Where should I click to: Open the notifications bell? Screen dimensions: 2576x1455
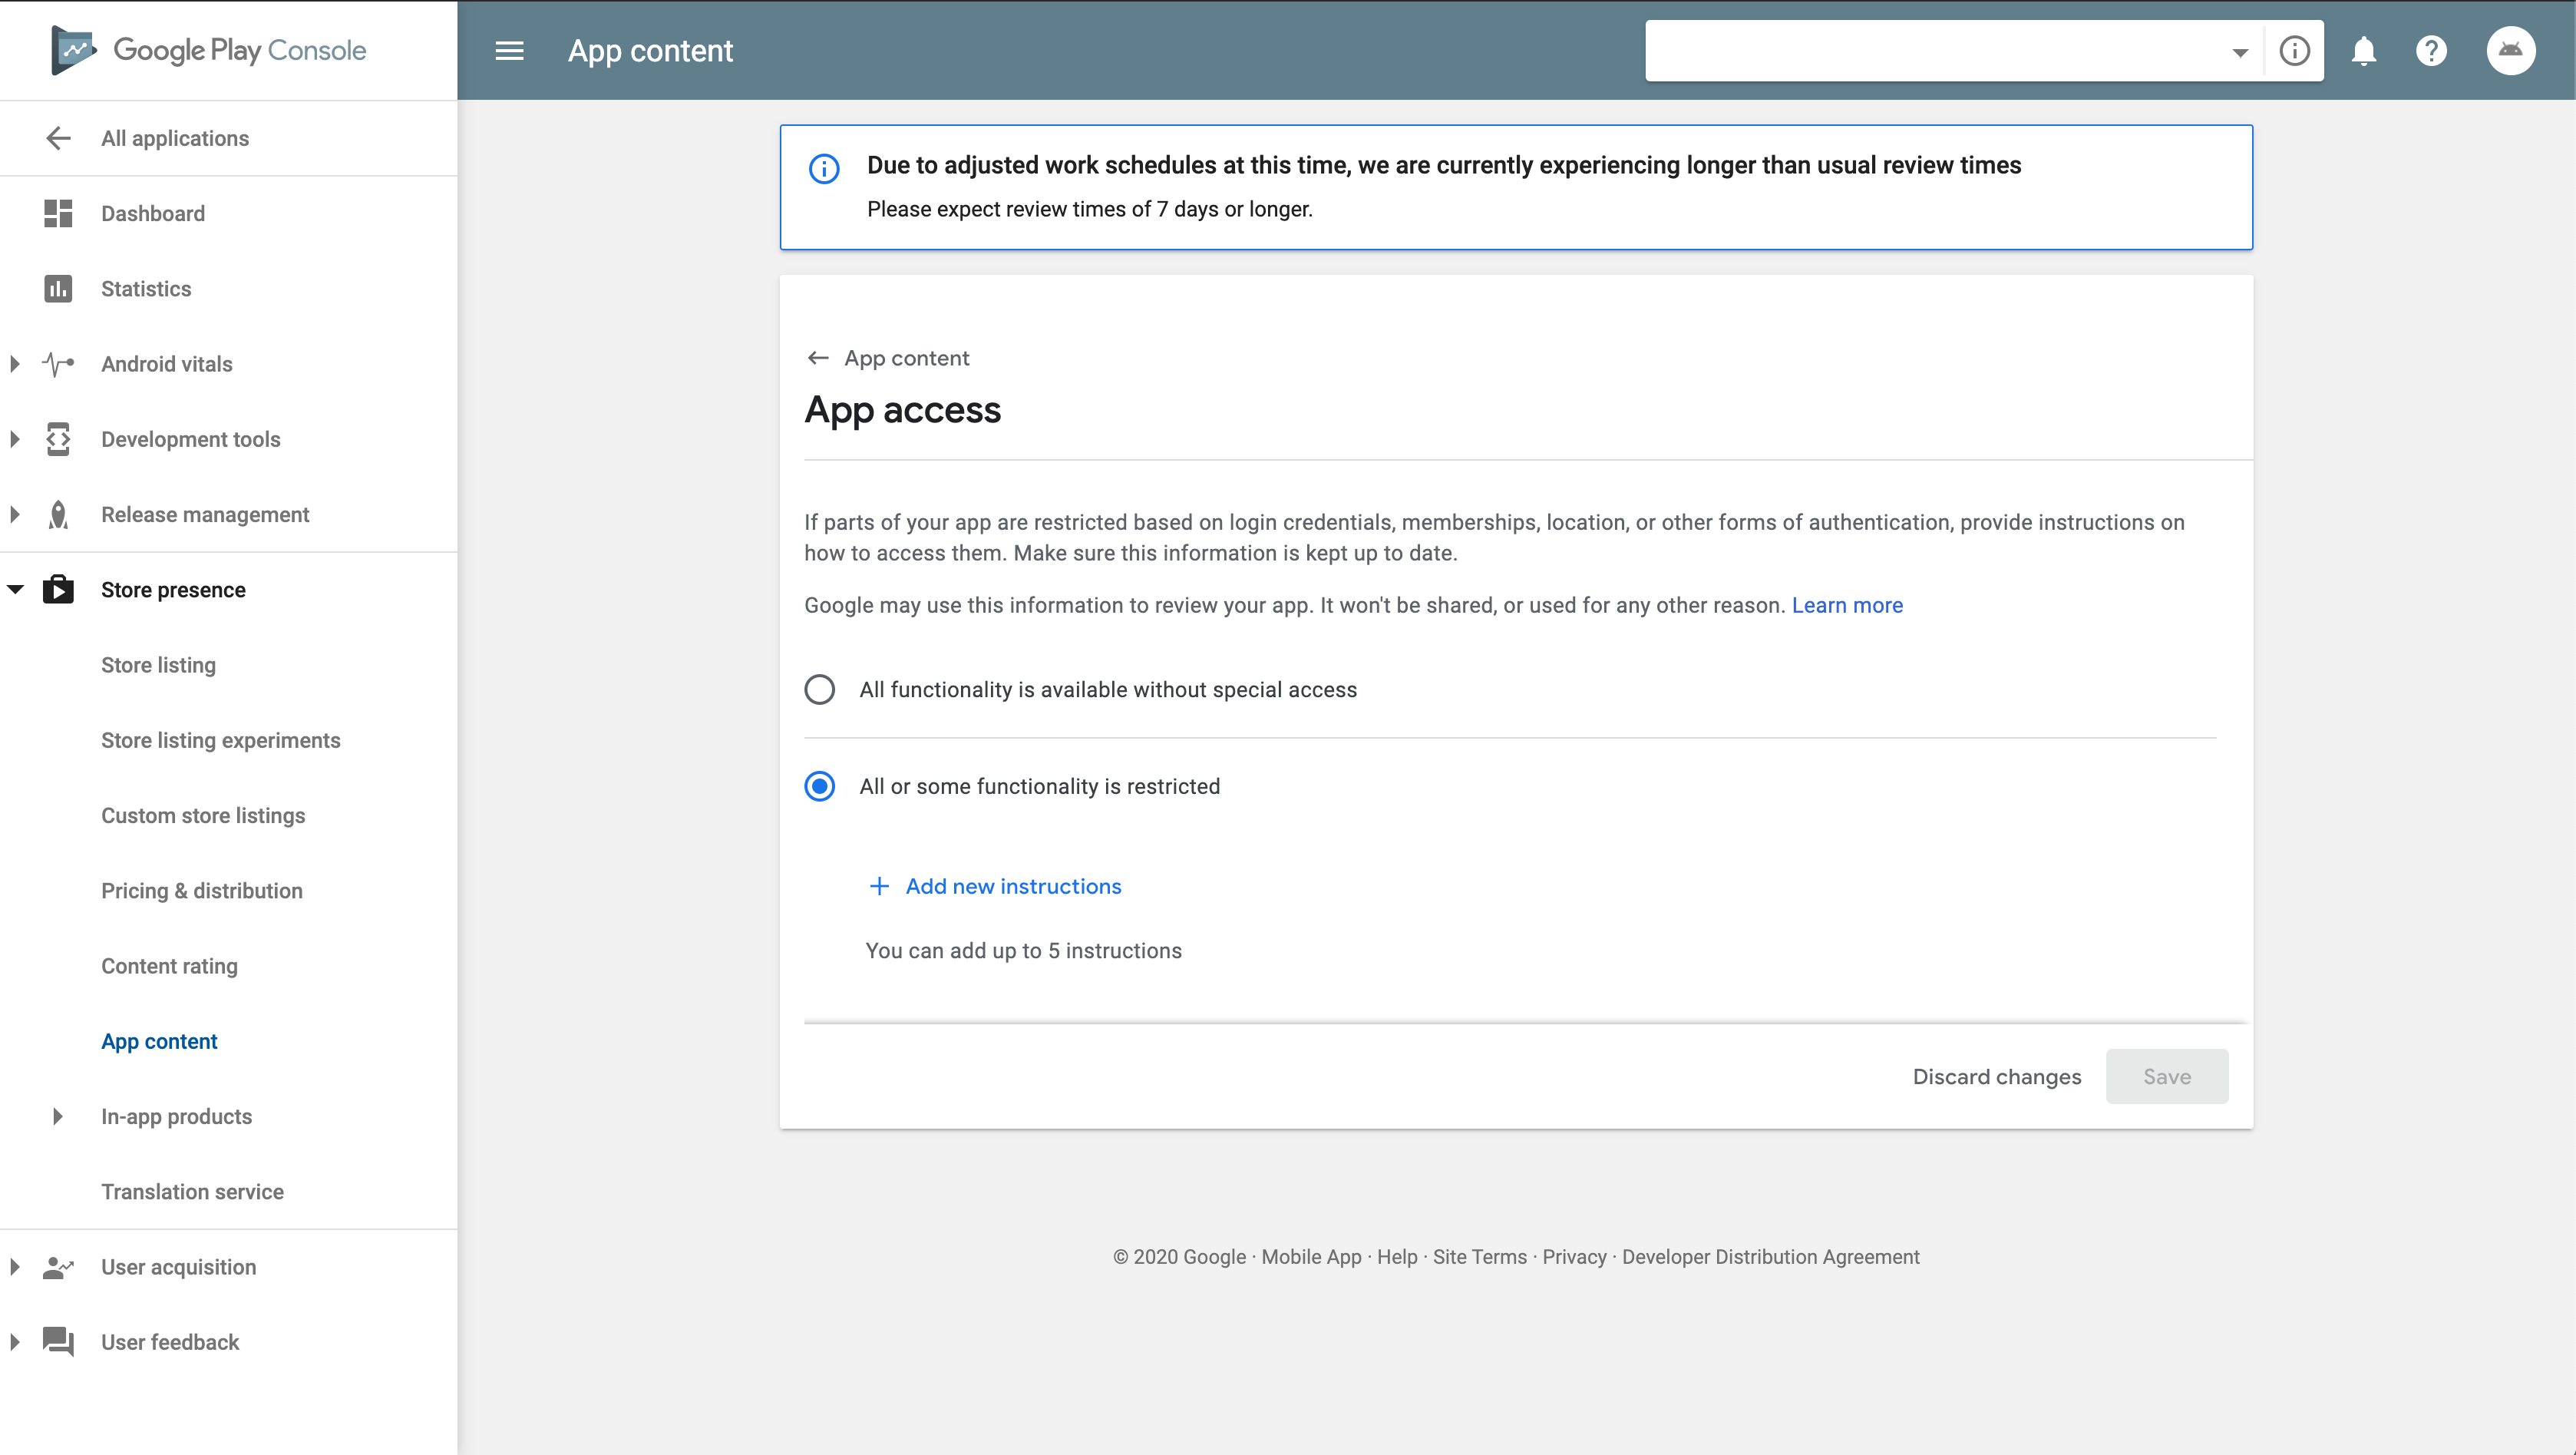coord(2363,51)
